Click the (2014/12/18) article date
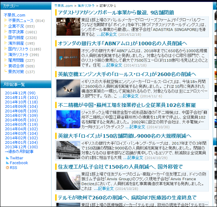The image size is (217, 207). click(x=130, y=34)
